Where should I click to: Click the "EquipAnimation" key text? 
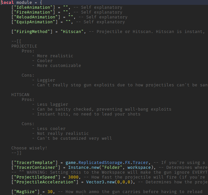[x=34, y=22]
